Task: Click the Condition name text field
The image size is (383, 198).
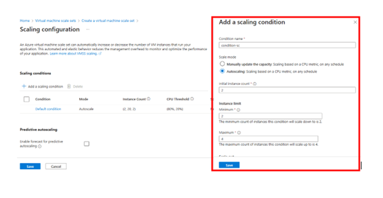Action: coord(287,45)
